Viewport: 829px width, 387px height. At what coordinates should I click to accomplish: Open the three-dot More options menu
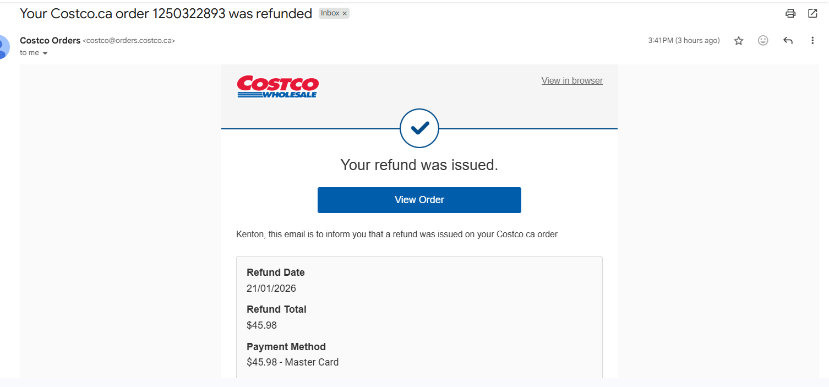tap(812, 41)
